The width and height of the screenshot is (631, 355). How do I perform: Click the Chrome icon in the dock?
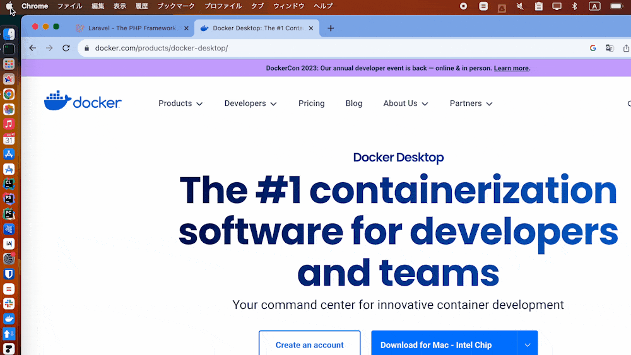tap(9, 94)
